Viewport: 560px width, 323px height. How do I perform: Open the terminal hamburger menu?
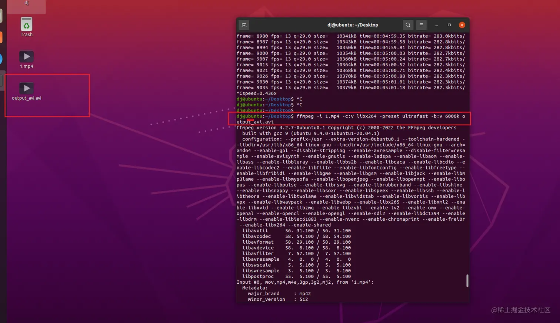[421, 25]
